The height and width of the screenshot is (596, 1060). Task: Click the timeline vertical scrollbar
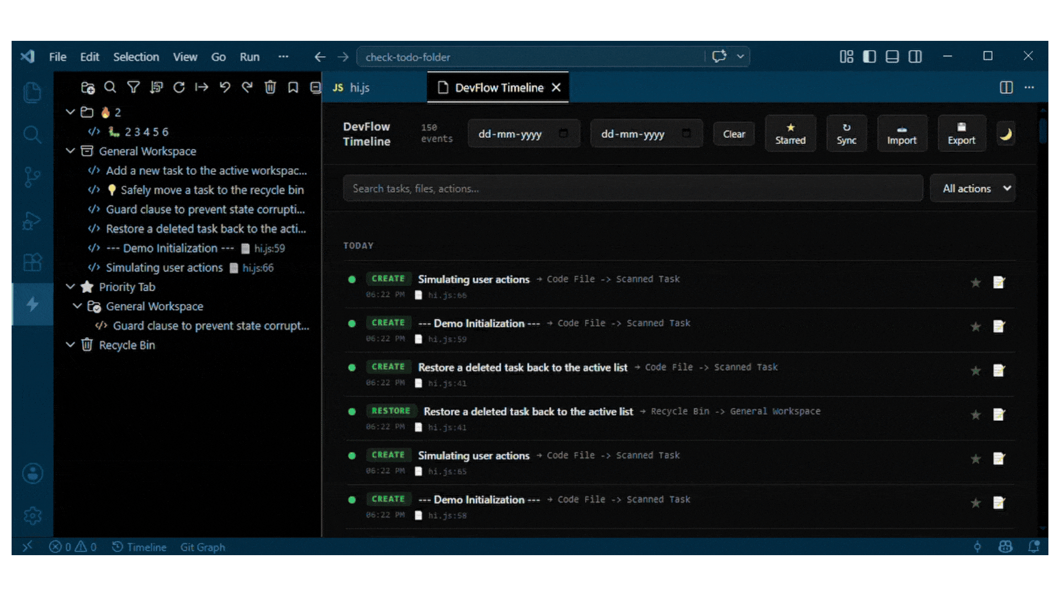click(x=1043, y=131)
